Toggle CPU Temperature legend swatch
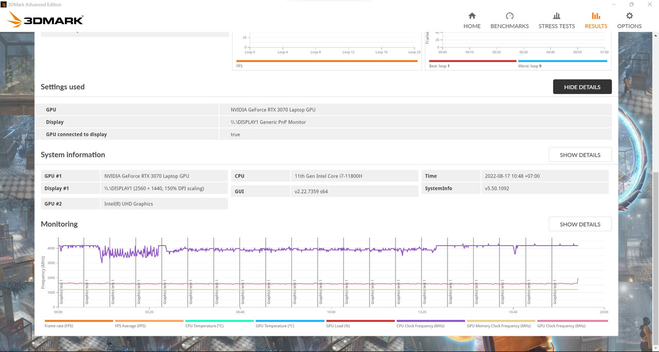659x352 pixels. [219, 321]
